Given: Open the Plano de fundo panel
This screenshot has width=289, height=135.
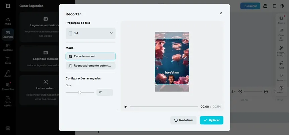Looking at the screenshot, I should pos(281,32).
